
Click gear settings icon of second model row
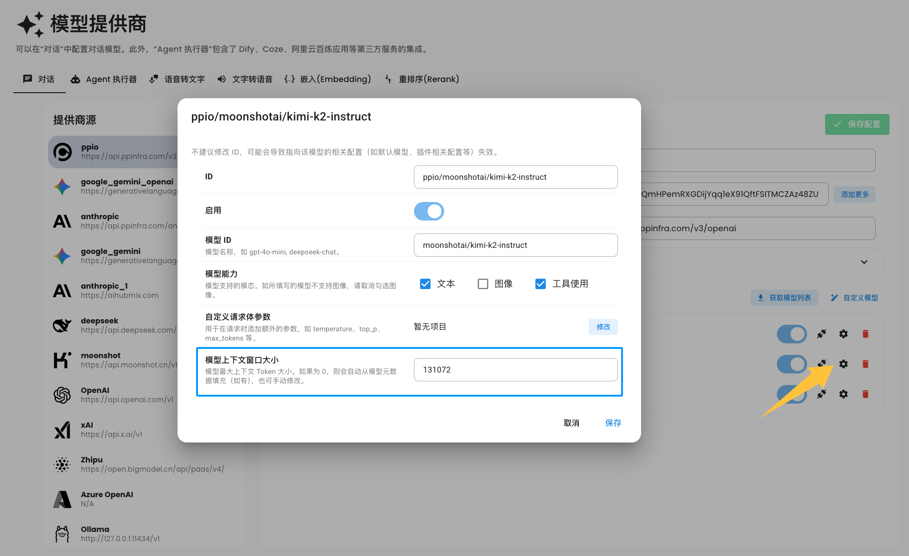point(843,364)
